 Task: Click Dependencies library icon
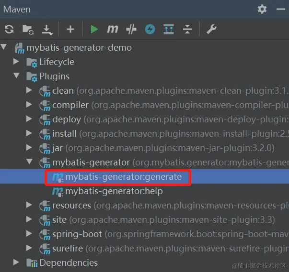coord(32,263)
